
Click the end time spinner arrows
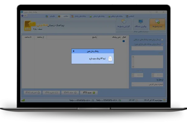pos(133,75)
